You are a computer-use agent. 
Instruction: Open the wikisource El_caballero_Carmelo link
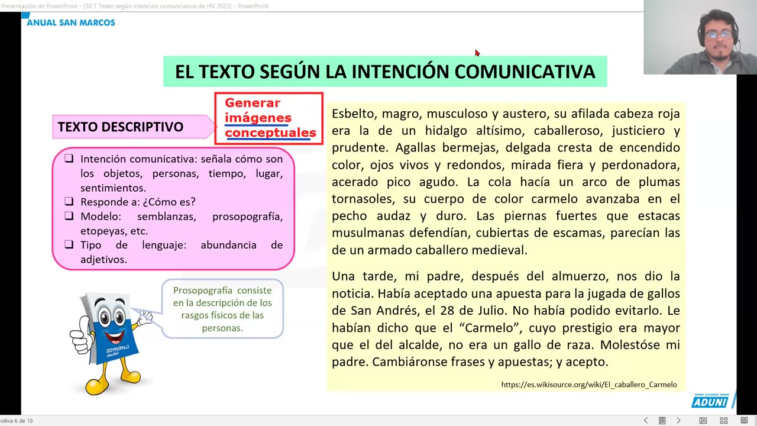click(589, 385)
